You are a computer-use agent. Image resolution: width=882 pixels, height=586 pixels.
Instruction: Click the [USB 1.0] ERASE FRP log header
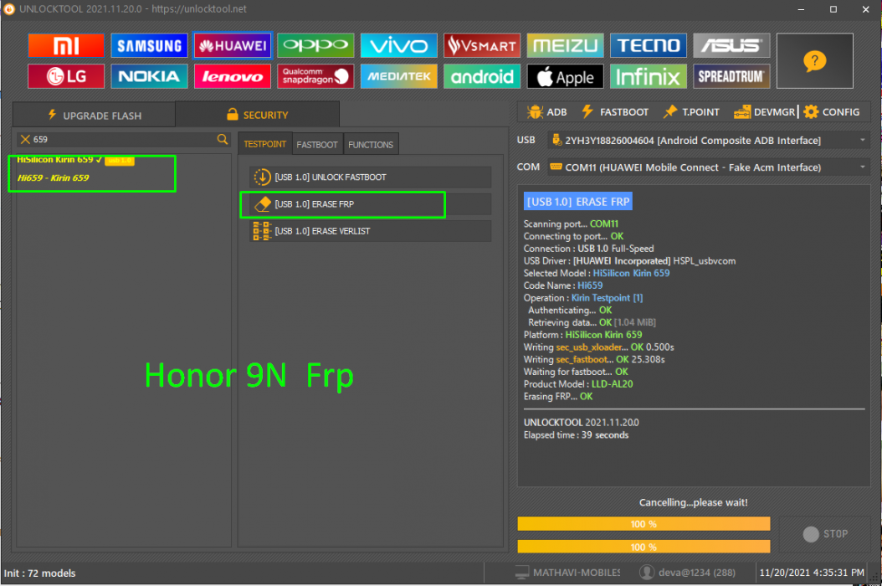[x=578, y=202]
